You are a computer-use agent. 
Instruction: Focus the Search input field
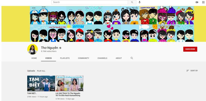(90, 2)
